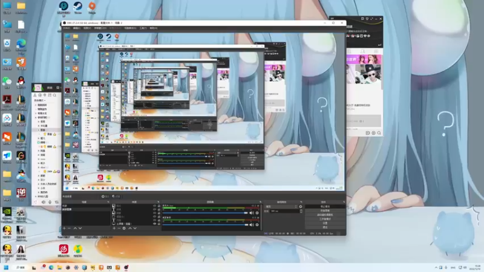Mute the top audio mixer channel speaker
The height and width of the screenshot is (272, 484).
pyautogui.click(x=251, y=213)
